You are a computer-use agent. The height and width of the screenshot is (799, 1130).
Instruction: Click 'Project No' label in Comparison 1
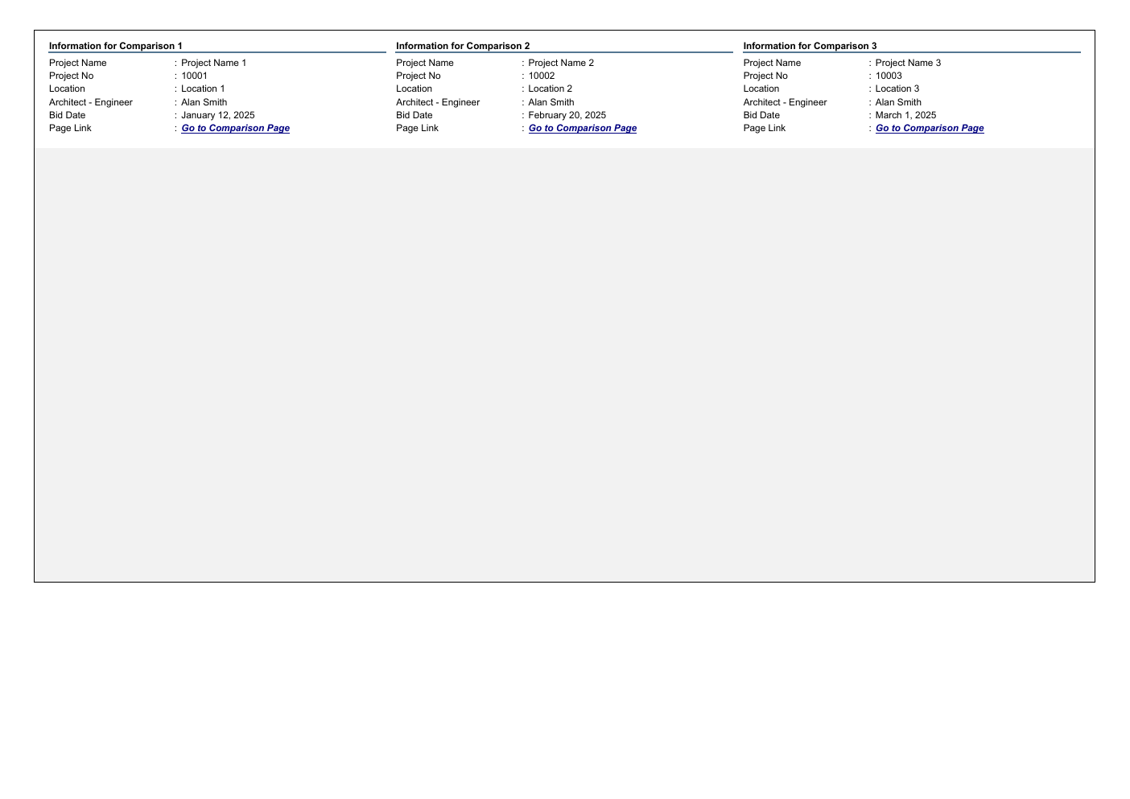[x=72, y=76]
